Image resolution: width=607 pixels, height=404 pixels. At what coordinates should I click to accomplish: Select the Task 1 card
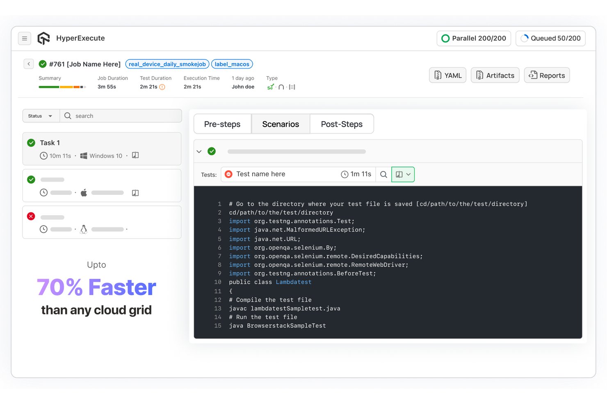tap(102, 149)
